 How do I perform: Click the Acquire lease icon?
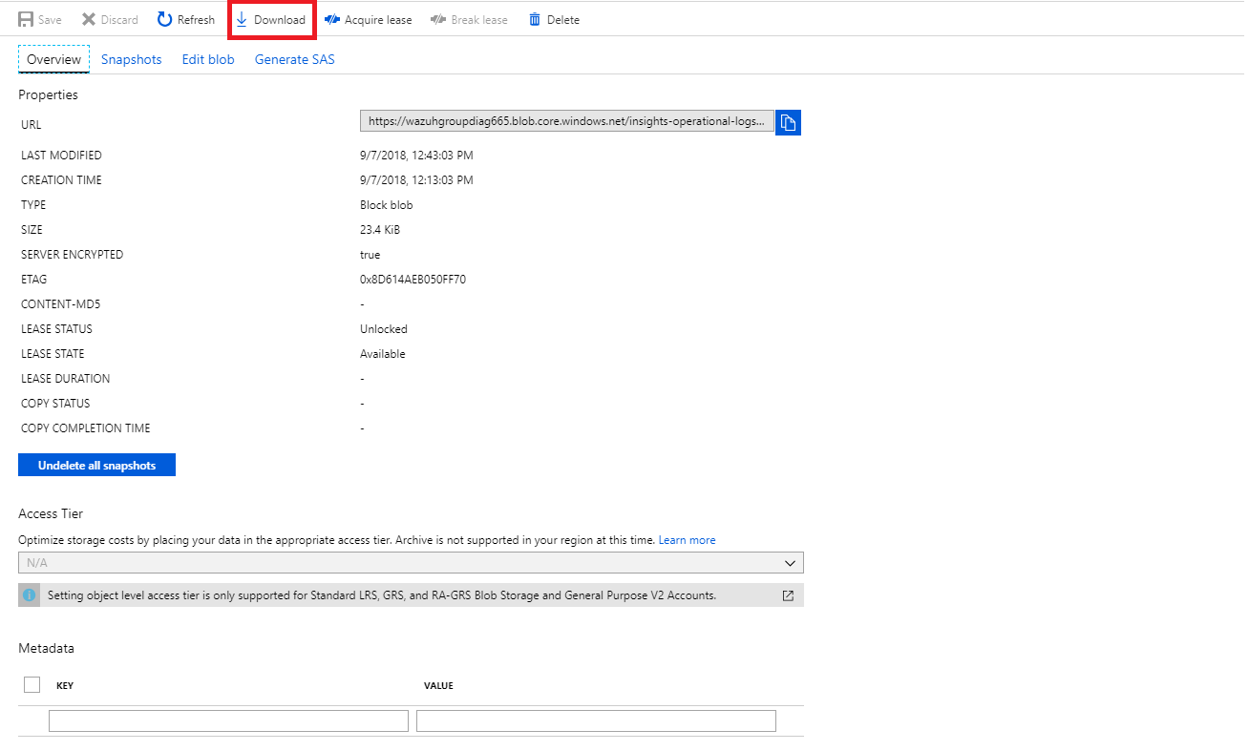332,19
